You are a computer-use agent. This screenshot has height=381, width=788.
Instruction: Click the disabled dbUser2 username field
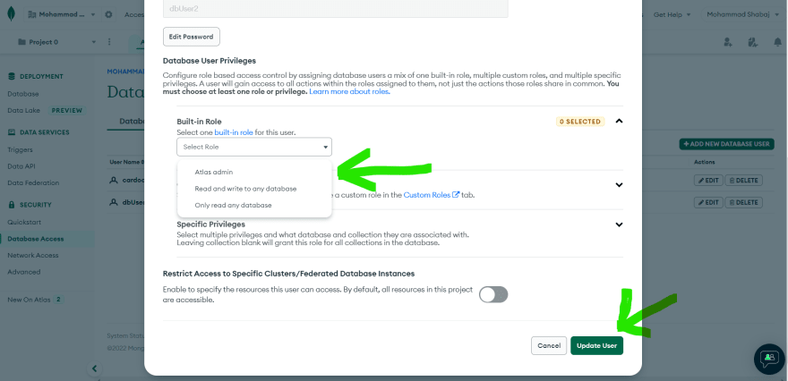pyautogui.click(x=336, y=9)
